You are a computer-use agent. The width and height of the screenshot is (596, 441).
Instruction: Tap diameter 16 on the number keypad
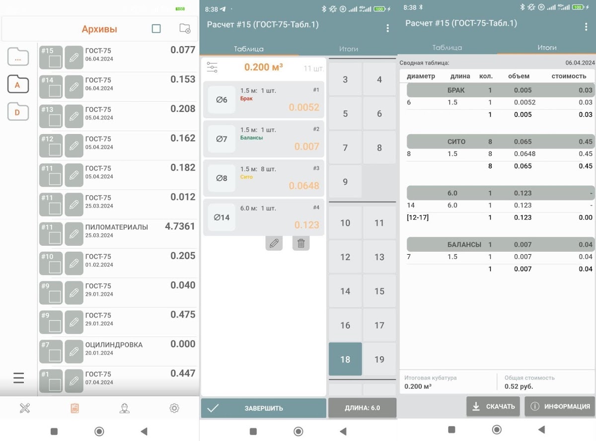point(345,325)
